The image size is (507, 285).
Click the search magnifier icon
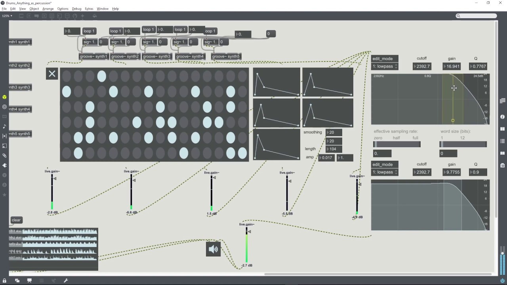coord(458,16)
